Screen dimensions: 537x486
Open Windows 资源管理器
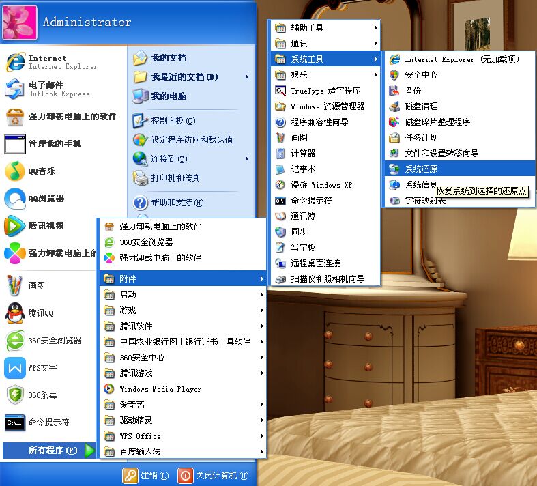[x=325, y=106]
